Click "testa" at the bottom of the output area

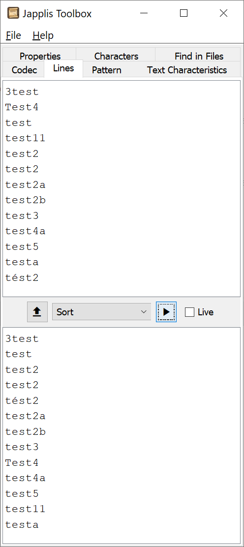(x=22, y=525)
